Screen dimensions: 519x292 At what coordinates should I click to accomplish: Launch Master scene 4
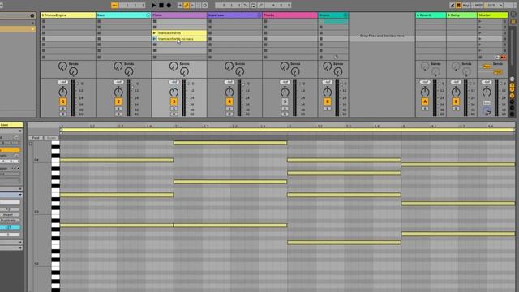coord(480,39)
